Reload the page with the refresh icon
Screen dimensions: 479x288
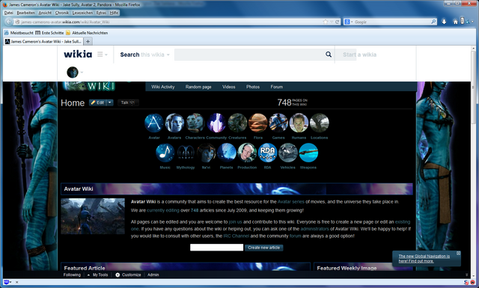click(x=337, y=22)
